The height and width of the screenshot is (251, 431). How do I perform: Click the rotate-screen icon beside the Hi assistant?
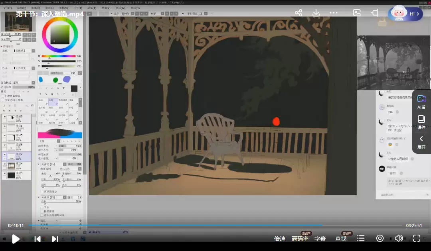pyautogui.click(x=375, y=13)
